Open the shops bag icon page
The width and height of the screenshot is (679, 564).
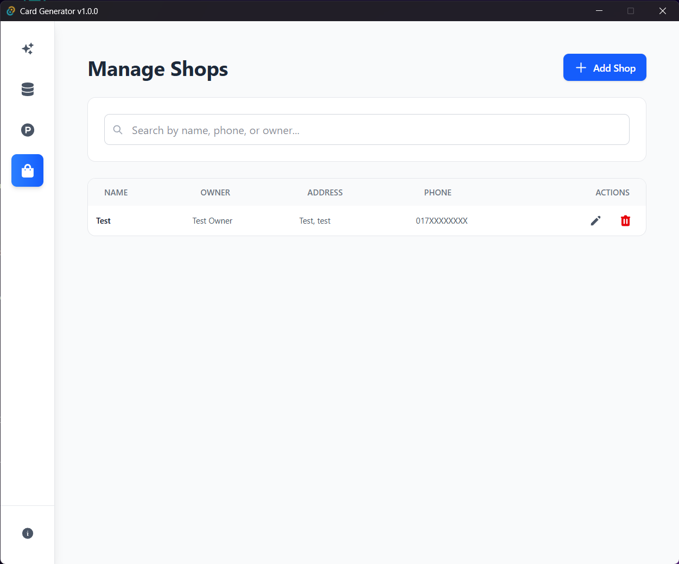coord(28,171)
